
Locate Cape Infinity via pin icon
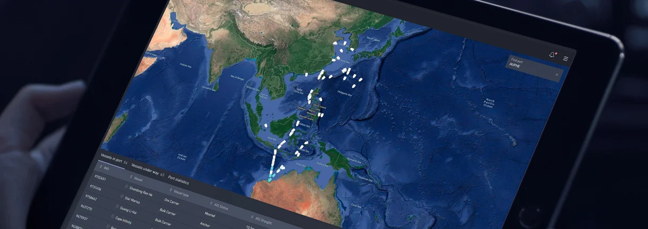113,216
